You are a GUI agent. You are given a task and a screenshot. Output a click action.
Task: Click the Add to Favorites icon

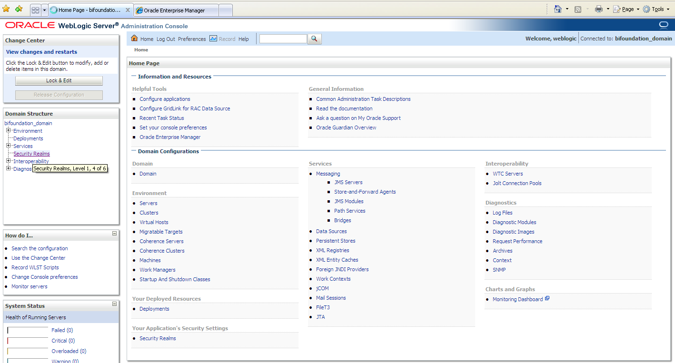coord(19,9)
